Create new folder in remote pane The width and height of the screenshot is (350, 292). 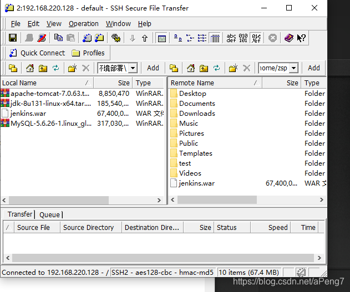[x=233, y=68]
